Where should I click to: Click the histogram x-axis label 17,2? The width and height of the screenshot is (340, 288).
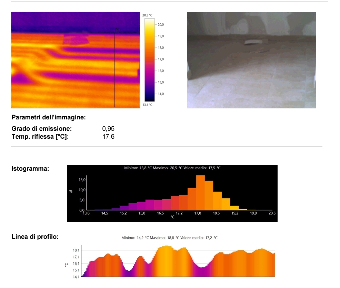pyautogui.click(x=179, y=213)
